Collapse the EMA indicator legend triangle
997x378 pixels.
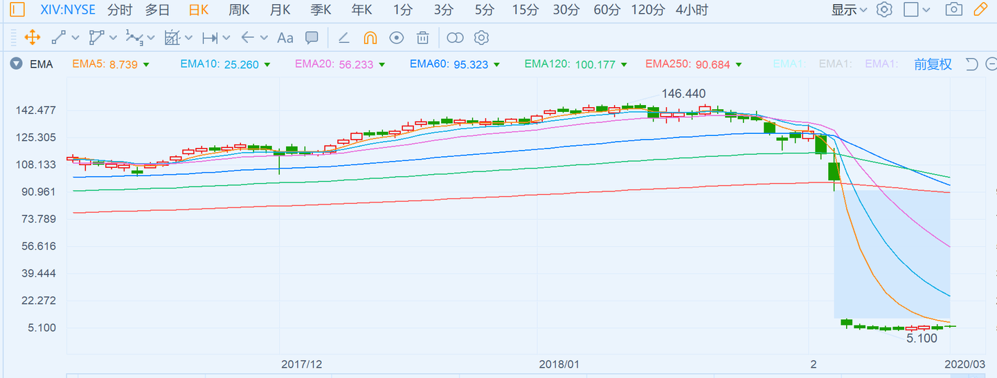[16, 64]
